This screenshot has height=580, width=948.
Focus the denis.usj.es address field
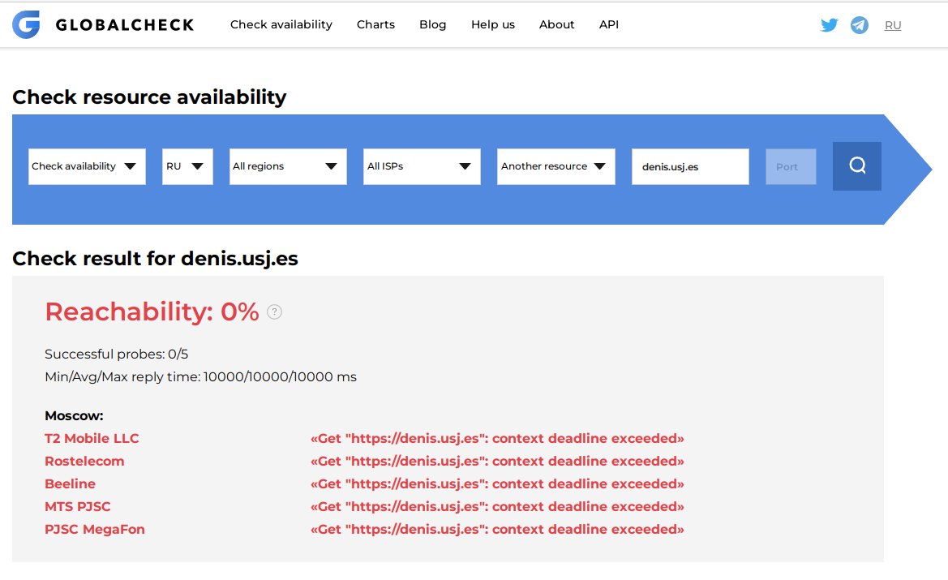click(690, 166)
